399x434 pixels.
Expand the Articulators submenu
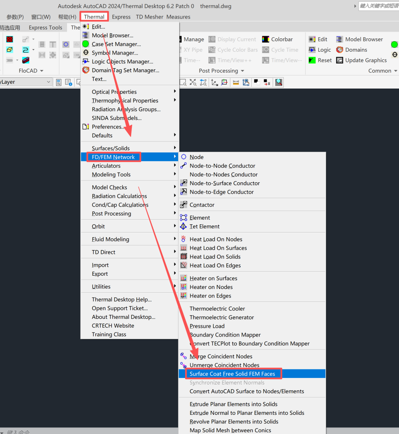click(x=129, y=166)
